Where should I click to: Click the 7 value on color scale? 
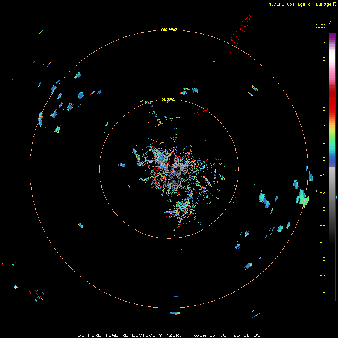click(x=324, y=42)
